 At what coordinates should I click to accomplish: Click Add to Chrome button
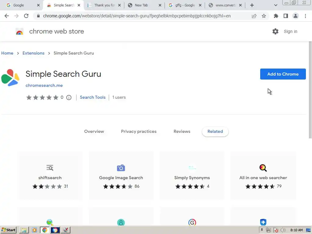[x=283, y=74]
